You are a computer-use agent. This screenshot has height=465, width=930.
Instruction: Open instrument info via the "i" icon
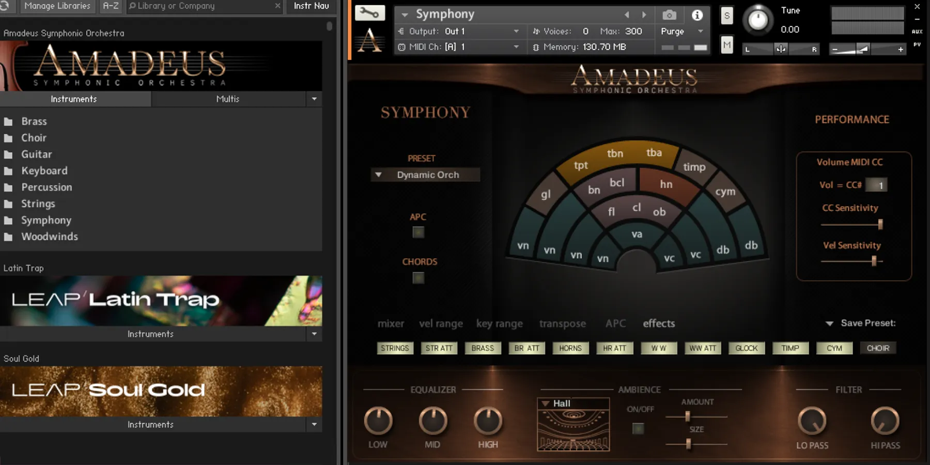click(697, 15)
